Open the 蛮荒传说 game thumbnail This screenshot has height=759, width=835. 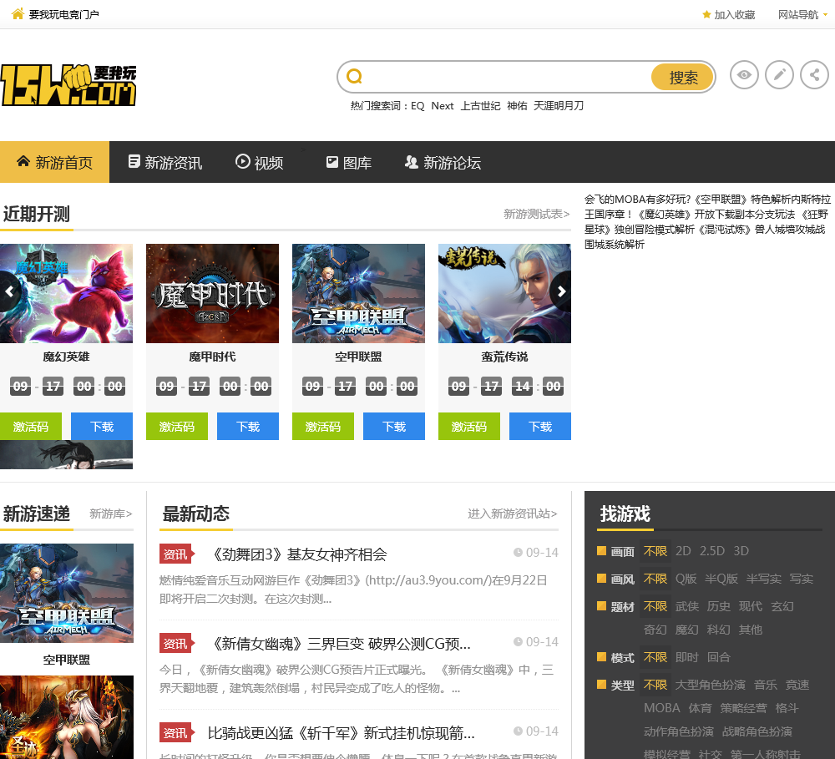504,293
